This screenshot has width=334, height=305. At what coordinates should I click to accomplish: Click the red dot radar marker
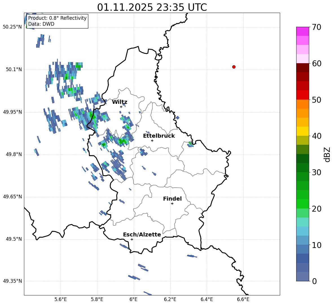pyautogui.click(x=234, y=67)
